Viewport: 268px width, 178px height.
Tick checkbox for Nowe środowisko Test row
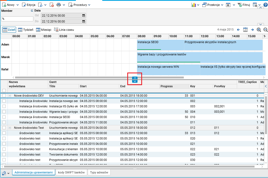[4, 128]
